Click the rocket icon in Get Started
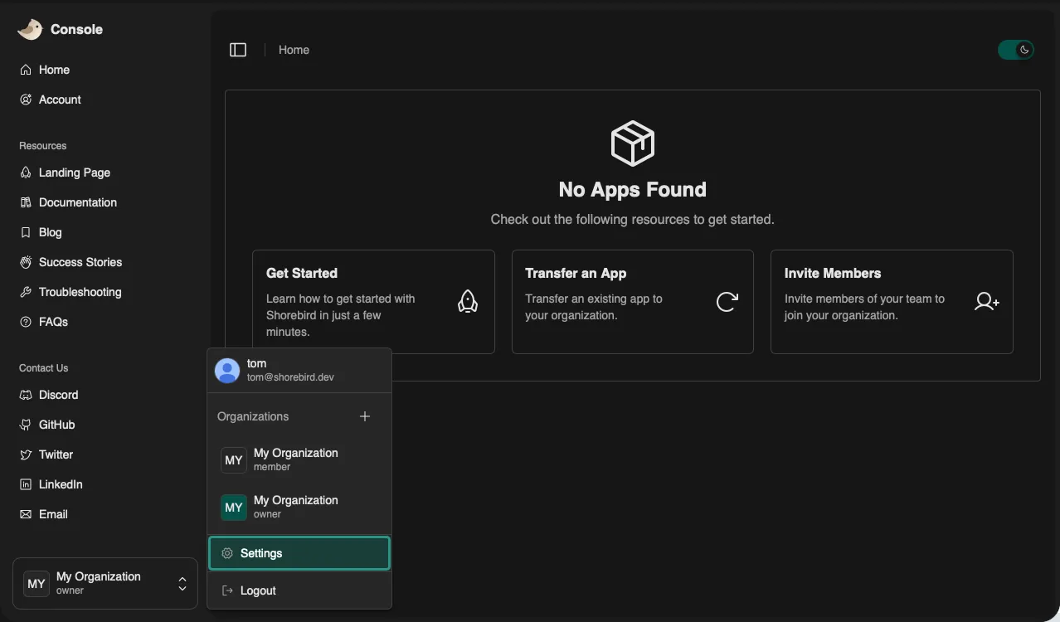This screenshot has width=1060, height=622. tap(468, 302)
